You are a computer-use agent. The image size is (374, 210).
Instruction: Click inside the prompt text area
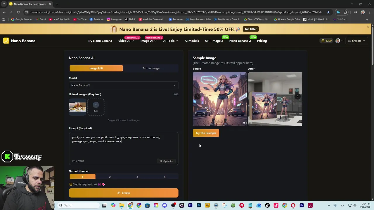(124, 149)
